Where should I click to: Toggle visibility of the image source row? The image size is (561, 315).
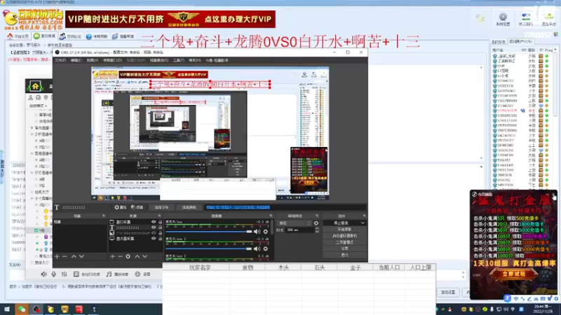(154, 233)
